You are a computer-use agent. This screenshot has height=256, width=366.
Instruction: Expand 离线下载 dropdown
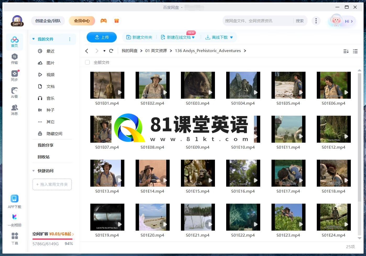231,37
